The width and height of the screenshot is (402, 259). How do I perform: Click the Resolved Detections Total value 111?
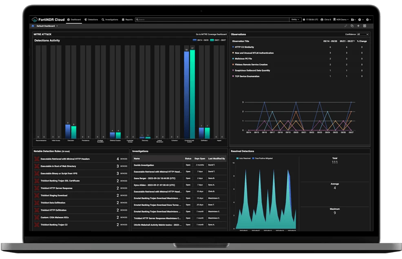pyautogui.click(x=335, y=162)
